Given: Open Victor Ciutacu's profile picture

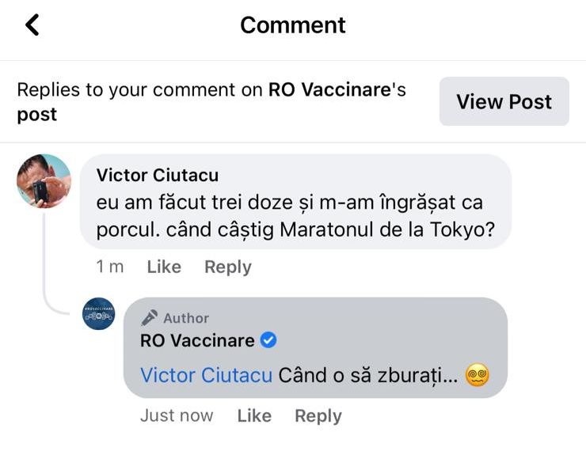Looking at the screenshot, I should tap(44, 181).
